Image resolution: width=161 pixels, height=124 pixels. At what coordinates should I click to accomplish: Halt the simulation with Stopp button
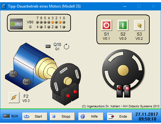[62, 116]
